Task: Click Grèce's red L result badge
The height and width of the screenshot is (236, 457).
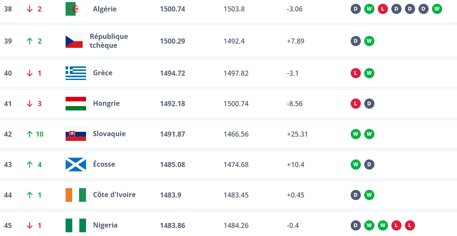Action: click(356, 73)
